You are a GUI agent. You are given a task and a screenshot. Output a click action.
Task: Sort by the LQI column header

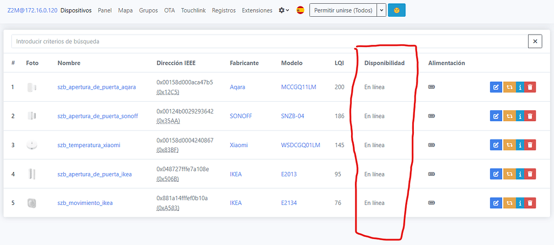tap(339, 63)
